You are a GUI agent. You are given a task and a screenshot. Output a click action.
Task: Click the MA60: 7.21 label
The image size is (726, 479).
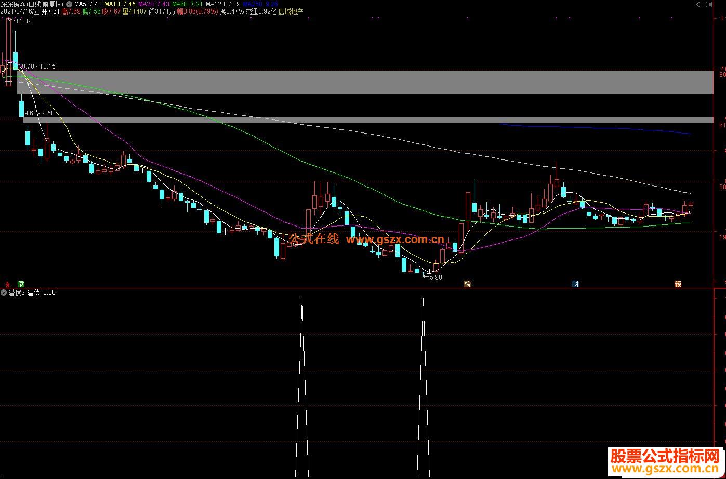[188, 4]
